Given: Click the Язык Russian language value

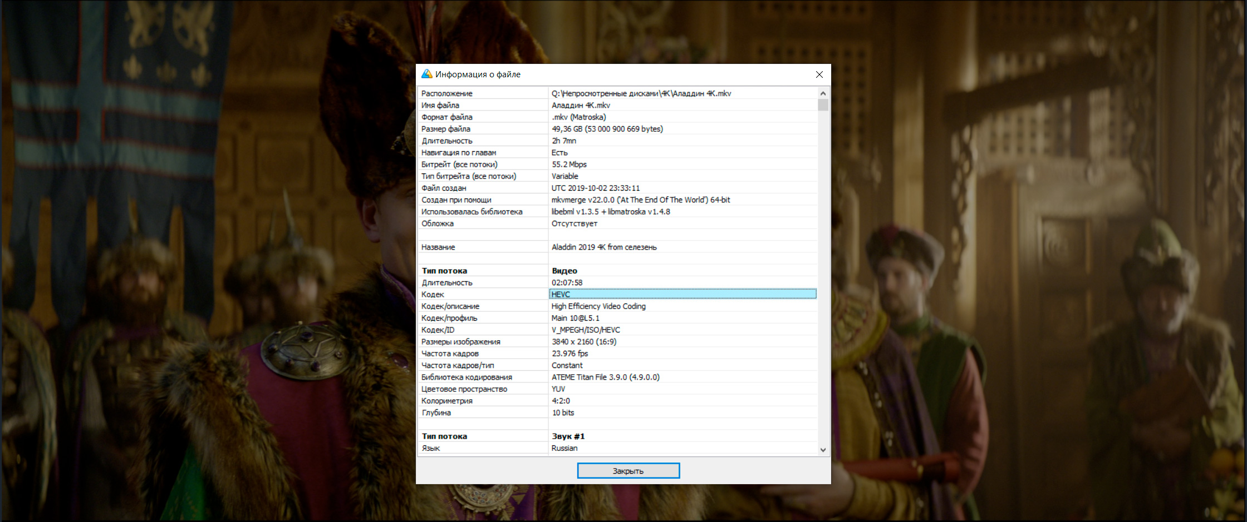Looking at the screenshot, I should (x=564, y=448).
